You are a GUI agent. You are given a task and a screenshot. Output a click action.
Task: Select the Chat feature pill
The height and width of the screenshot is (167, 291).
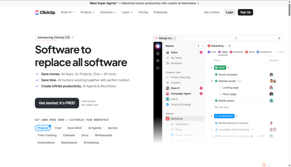click(58, 128)
